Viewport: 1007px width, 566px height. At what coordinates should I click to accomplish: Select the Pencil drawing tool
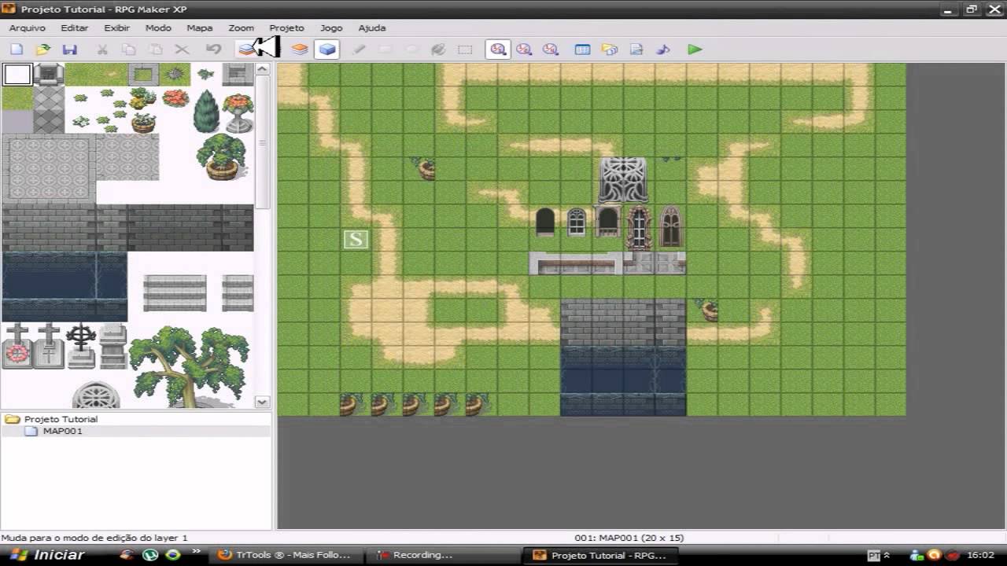[x=359, y=50]
